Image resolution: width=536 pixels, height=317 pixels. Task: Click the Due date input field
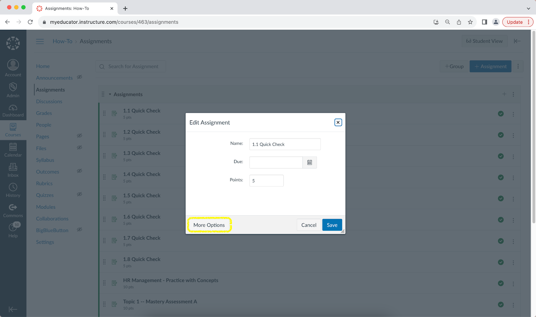[276, 163]
